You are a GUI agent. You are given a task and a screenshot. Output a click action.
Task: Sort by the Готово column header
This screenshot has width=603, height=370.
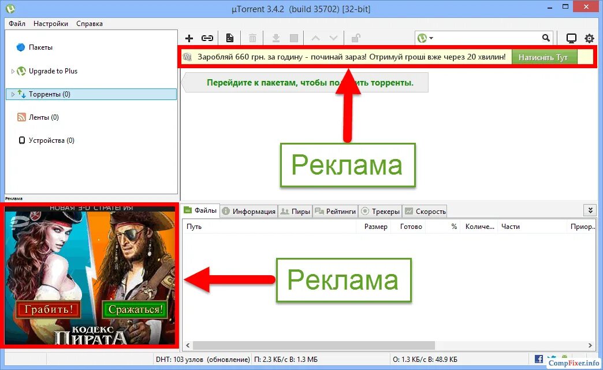(x=408, y=227)
